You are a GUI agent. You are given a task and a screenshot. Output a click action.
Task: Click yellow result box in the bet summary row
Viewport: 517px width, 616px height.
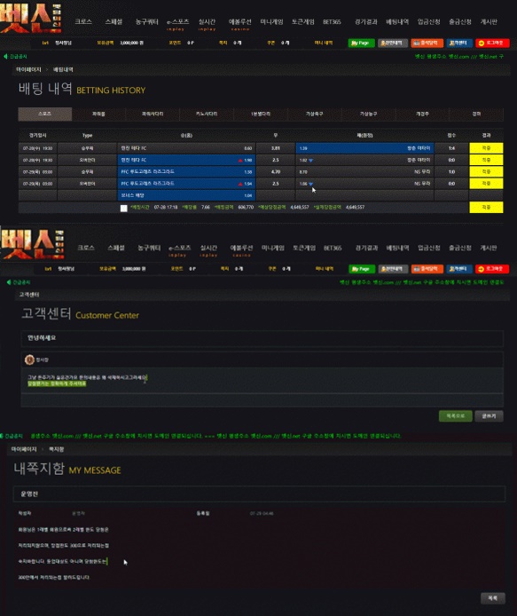point(486,207)
